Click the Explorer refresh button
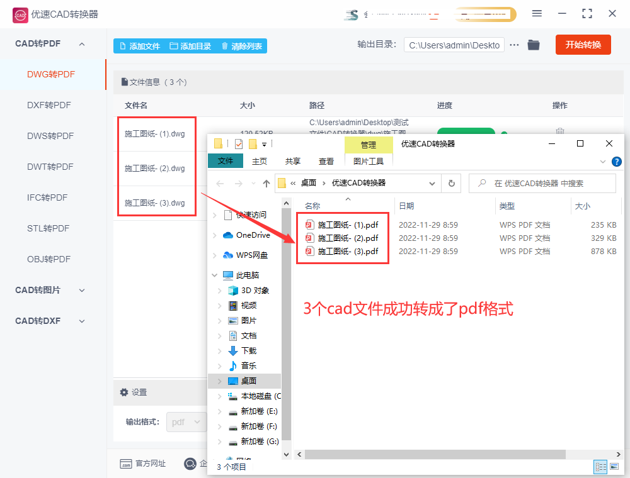The image size is (630, 478). (x=452, y=183)
